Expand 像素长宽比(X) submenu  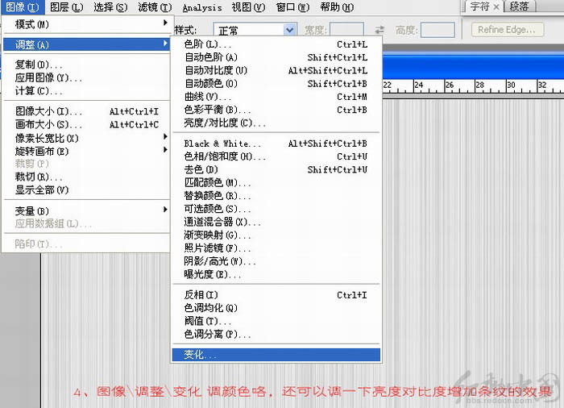click(86, 138)
